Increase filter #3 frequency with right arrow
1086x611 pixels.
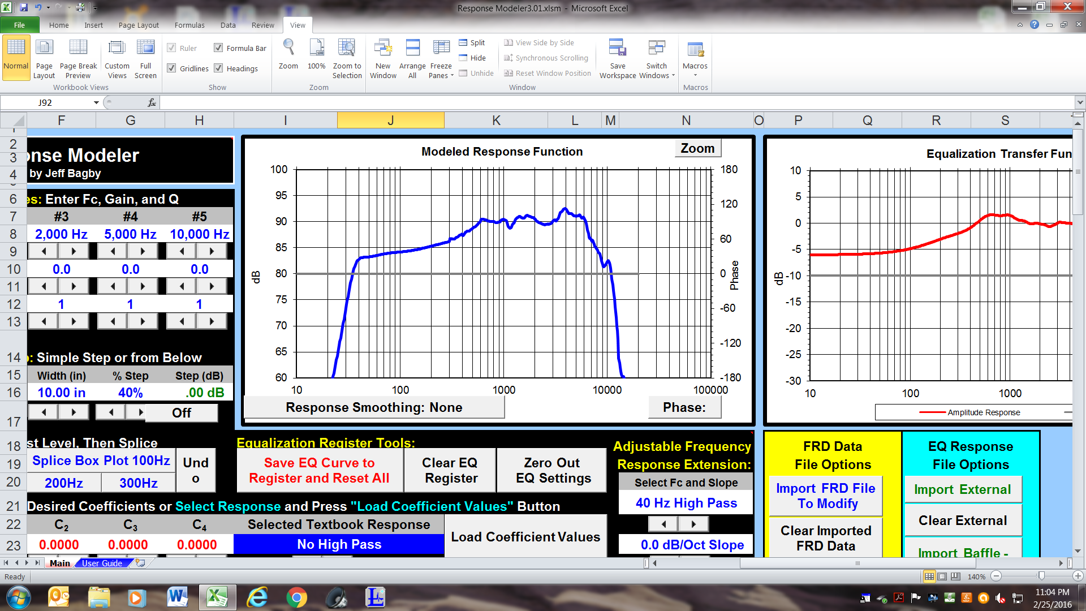pyautogui.click(x=74, y=251)
